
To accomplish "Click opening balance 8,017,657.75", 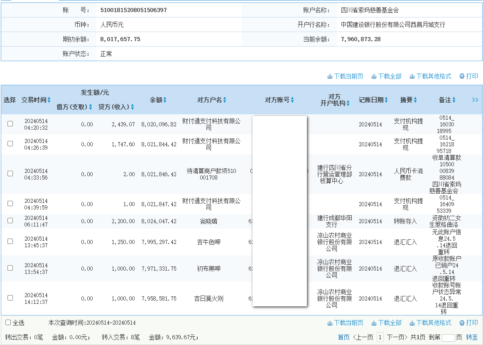I will coord(120,39).
